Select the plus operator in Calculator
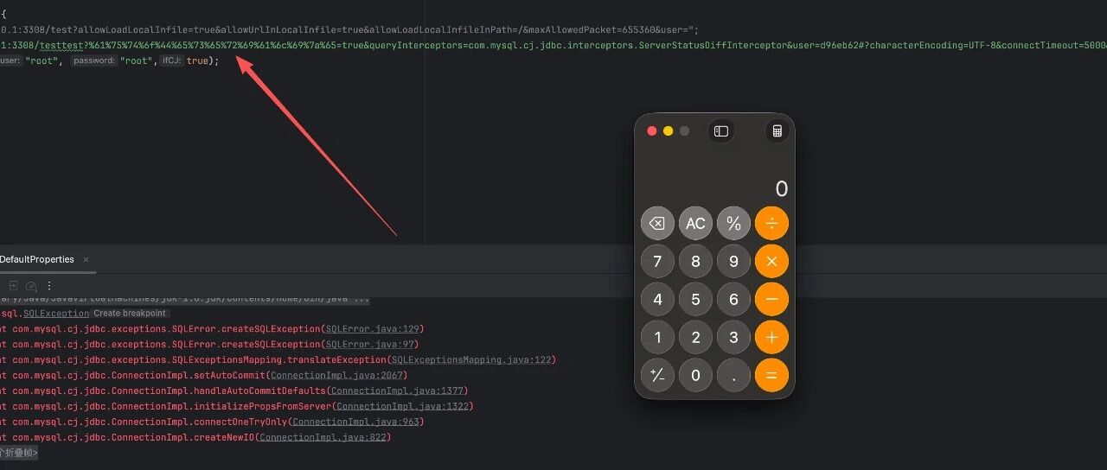Image resolution: width=1107 pixels, height=470 pixels. click(771, 337)
